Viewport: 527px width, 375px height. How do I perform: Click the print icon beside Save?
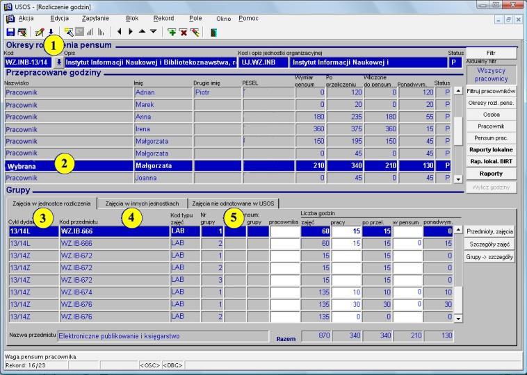pyautogui.click(x=22, y=32)
